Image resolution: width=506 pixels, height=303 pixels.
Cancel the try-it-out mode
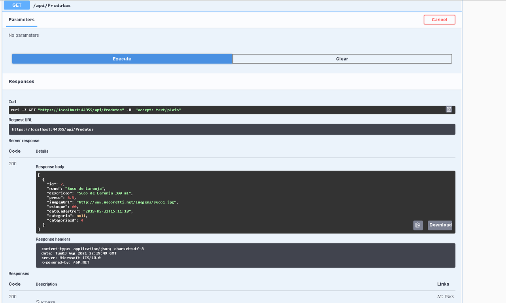point(439,19)
